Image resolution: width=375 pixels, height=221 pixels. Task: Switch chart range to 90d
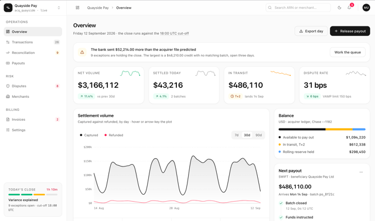258,135
